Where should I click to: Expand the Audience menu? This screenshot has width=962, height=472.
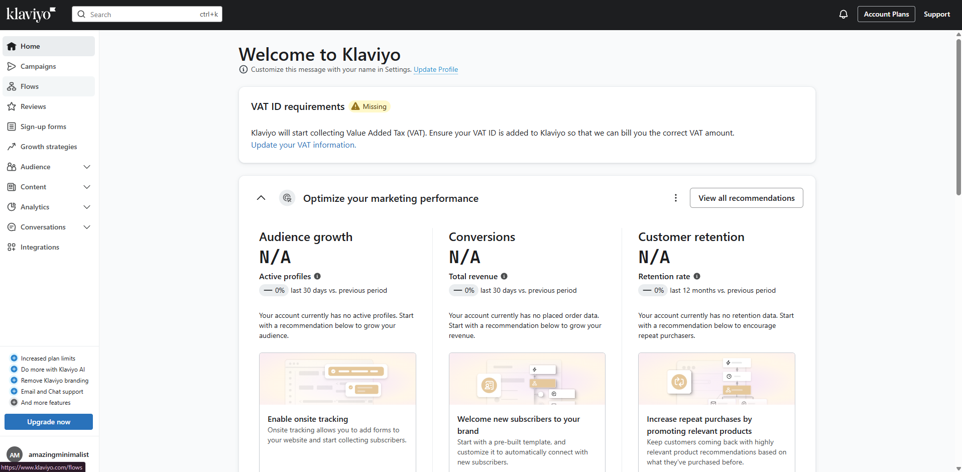click(87, 167)
